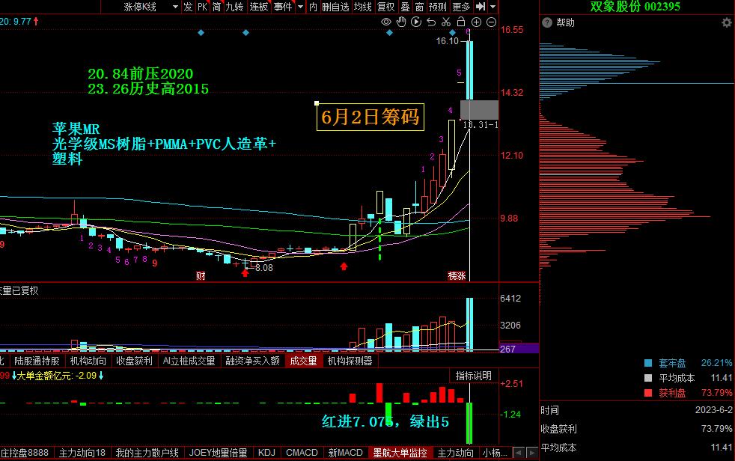Switch to the 我的主力散户线 tab
735x461 pixels.
(x=147, y=453)
